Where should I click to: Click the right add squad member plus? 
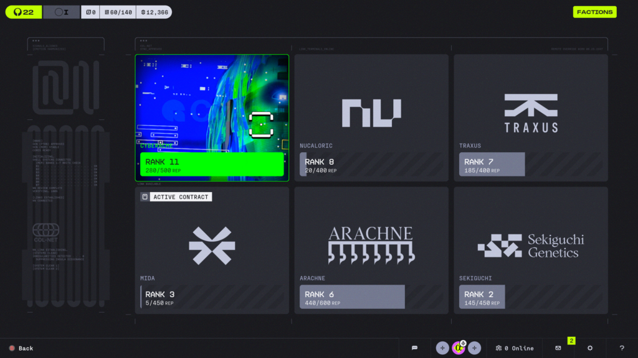tap(474, 348)
